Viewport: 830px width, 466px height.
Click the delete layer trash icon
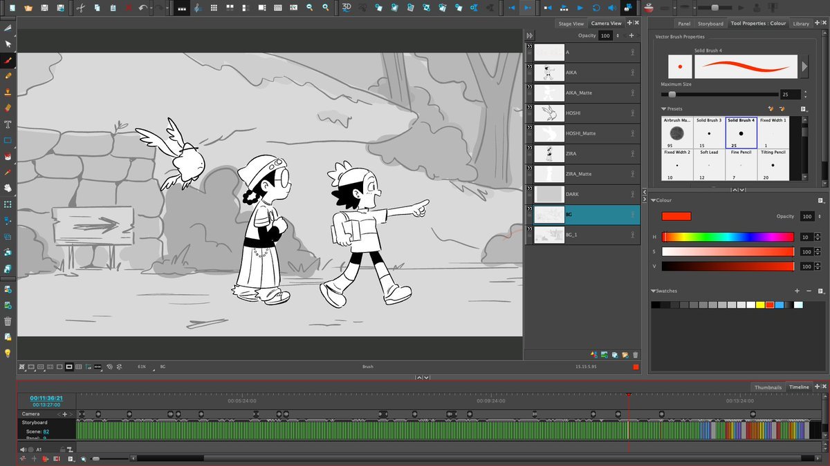(x=635, y=355)
